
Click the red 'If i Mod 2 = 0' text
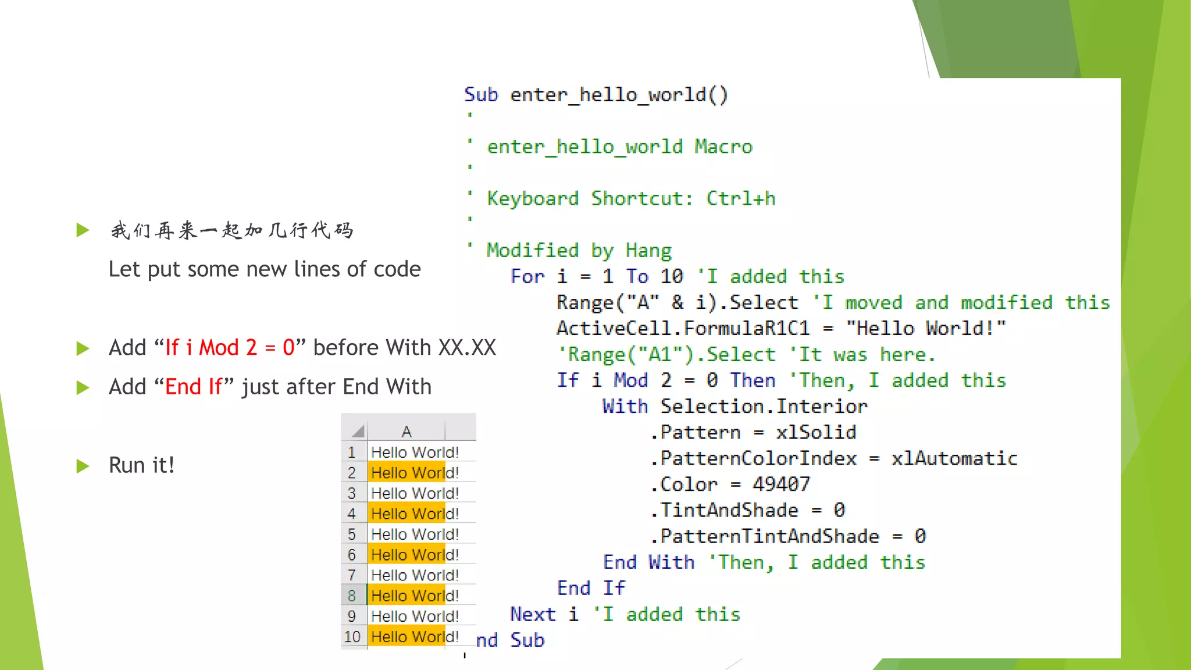[230, 348]
